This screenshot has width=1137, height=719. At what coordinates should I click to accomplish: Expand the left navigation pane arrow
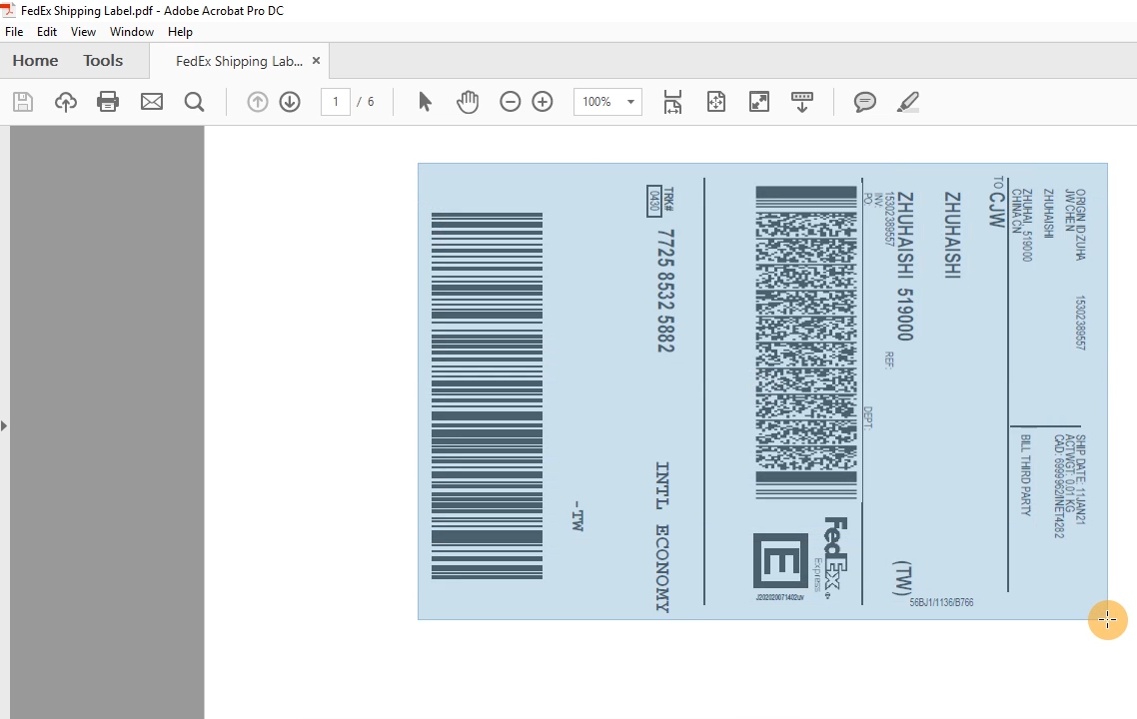click(x=4, y=425)
